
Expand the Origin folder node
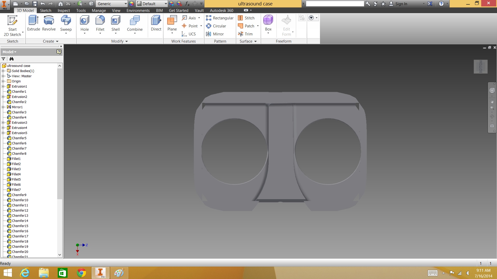(3, 81)
